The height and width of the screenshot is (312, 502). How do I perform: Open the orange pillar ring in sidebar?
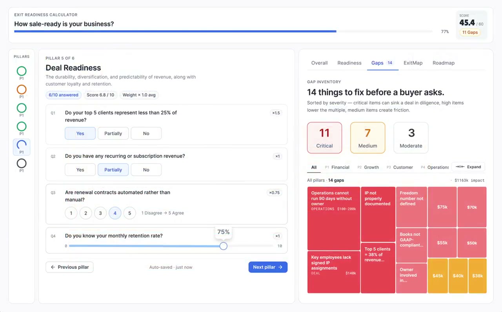[x=22, y=89]
